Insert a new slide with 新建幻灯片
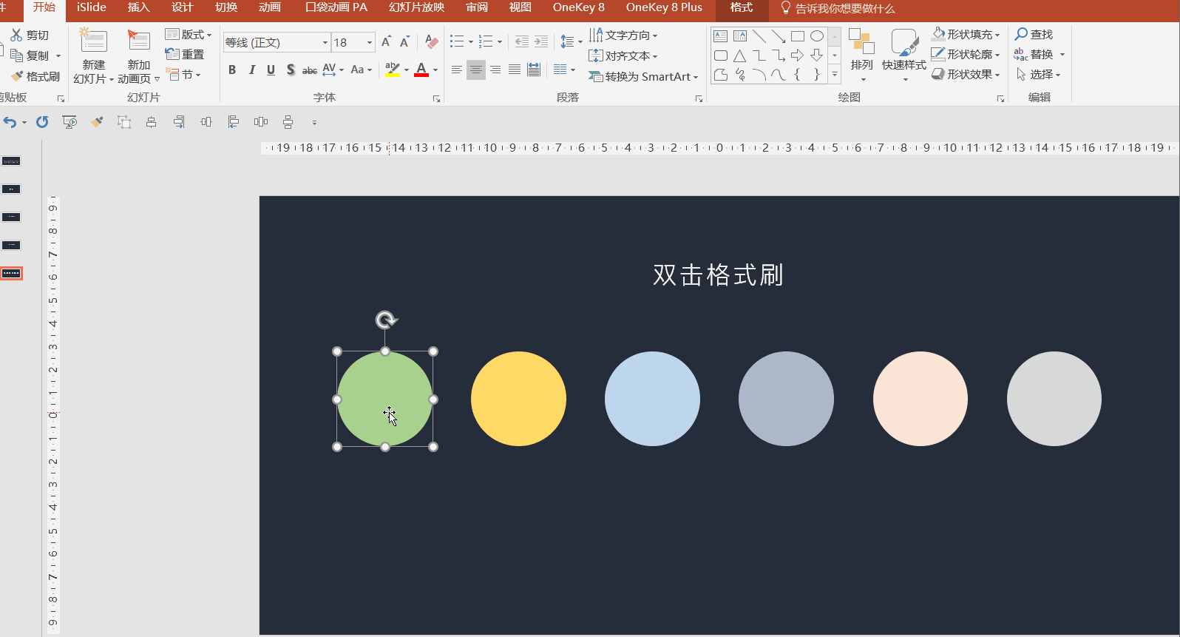 pyautogui.click(x=93, y=56)
